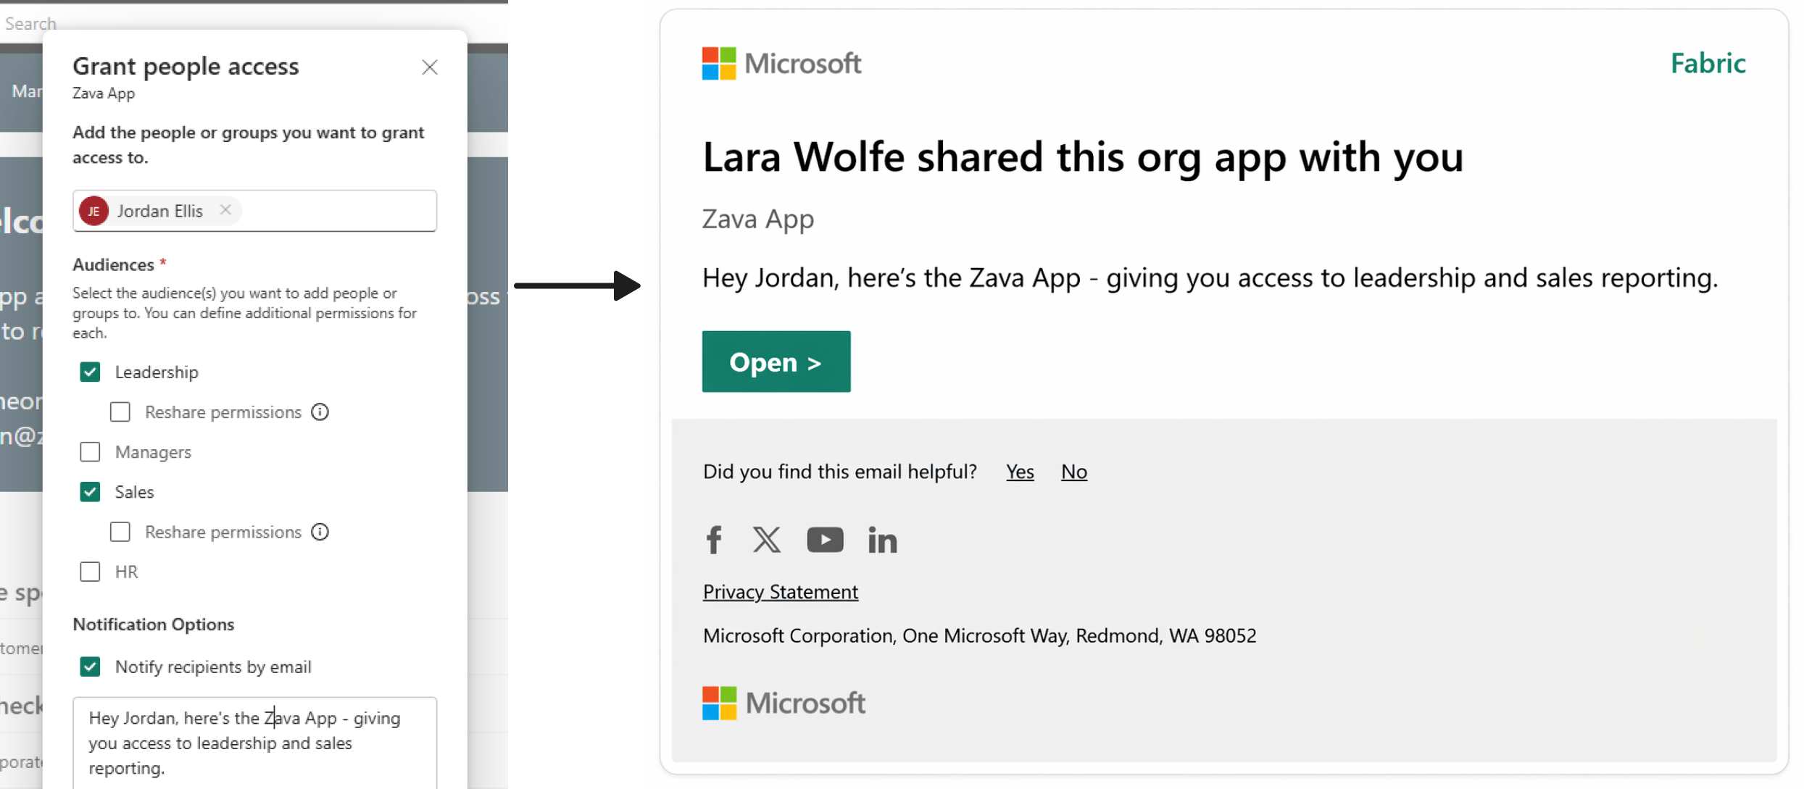This screenshot has width=1804, height=789.
Task: Check the HR audience
Action: coord(90,572)
